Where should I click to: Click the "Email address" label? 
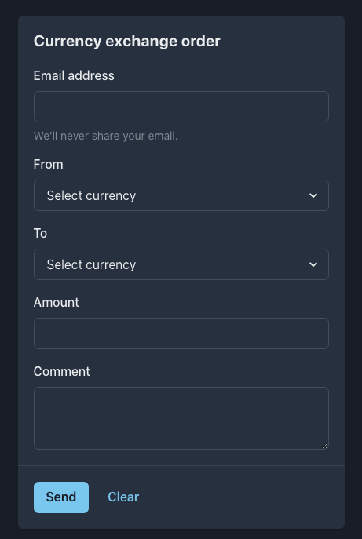click(74, 75)
